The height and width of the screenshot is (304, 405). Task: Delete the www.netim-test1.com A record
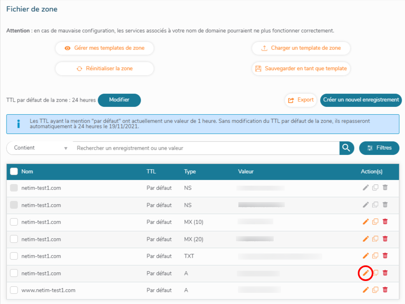tap(385, 290)
